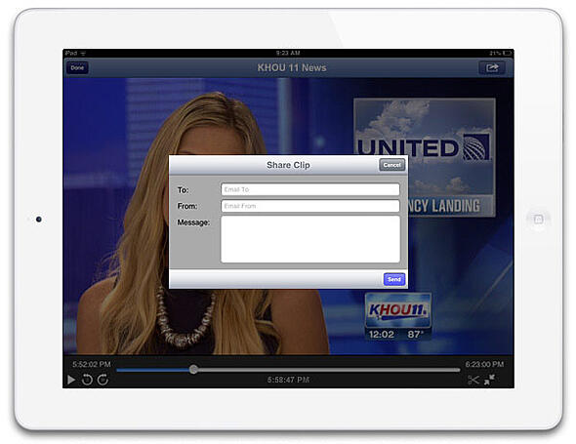The height and width of the screenshot is (444, 576).
Task: Click the KHOU 11 News title
Action: (292, 68)
